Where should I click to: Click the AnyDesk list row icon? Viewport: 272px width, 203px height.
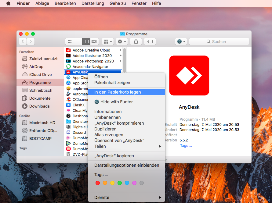coord(68,72)
